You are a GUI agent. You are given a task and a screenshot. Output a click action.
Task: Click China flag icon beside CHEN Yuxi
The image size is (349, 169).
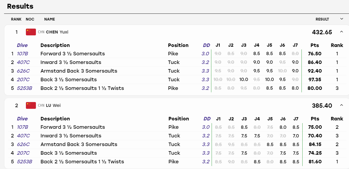(x=31, y=32)
